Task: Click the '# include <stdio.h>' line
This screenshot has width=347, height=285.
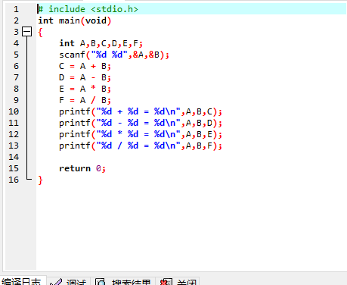Action: [88, 9]
